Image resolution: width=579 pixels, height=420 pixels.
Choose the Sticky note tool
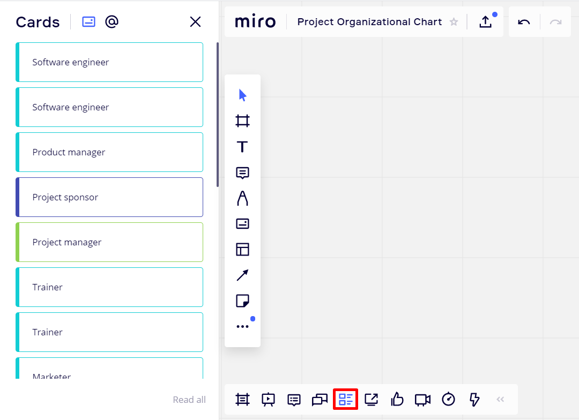[242, 301]
